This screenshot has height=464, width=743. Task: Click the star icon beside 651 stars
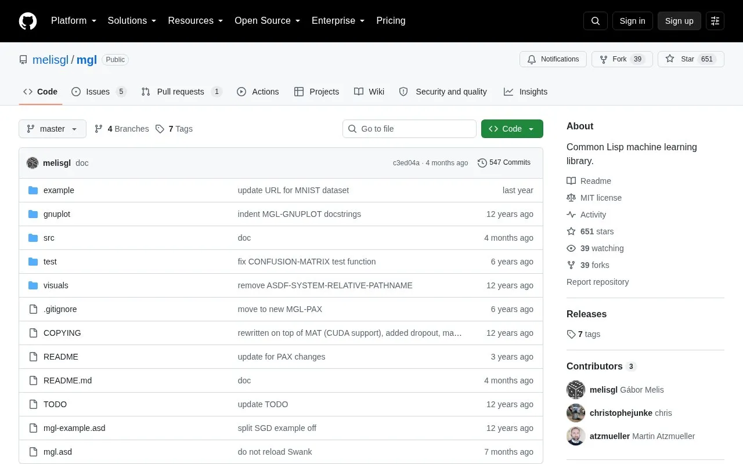coord(571,231)
